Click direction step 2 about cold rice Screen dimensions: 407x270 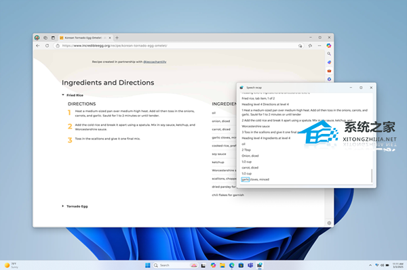(x=135, y=127)
